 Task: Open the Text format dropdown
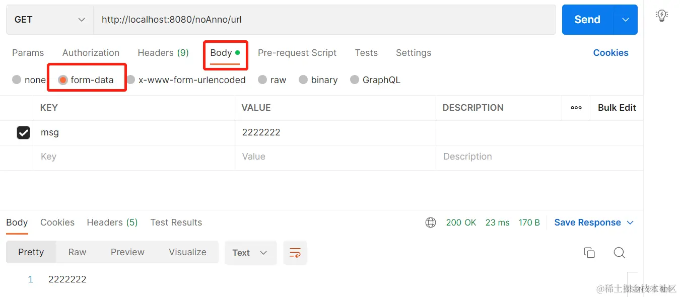pos(250,253)
